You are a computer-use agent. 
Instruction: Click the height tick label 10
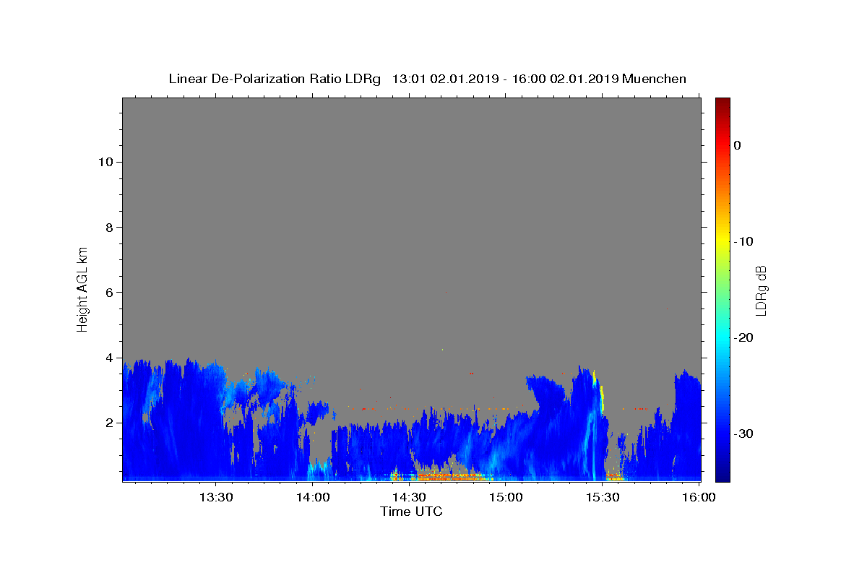105,162
